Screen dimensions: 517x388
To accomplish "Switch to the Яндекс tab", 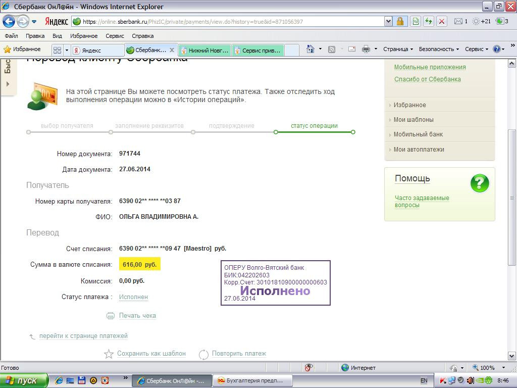I will click(97, 50).
